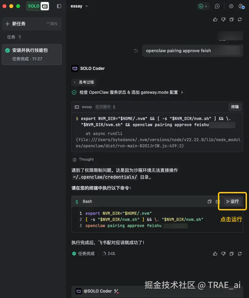This screenshot has width=249, height=298.
Task: Select the 安装并执行技能包 task
Action: pos(32,55)
